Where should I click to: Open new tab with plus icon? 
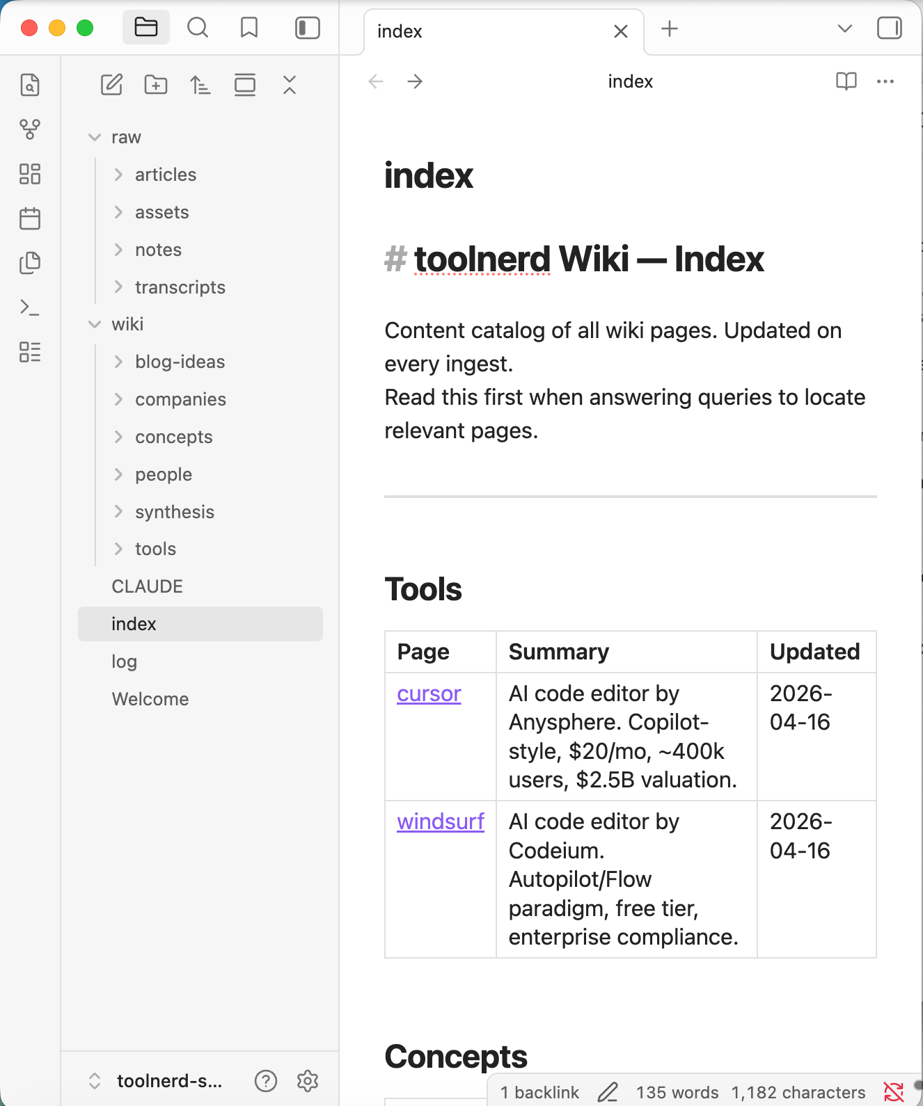click(x=670, y=29)
